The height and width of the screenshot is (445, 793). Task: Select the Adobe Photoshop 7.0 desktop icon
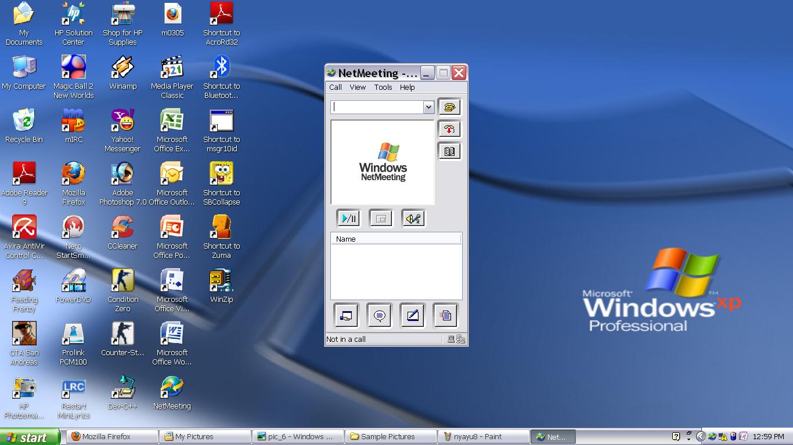(x=123, y=184)
